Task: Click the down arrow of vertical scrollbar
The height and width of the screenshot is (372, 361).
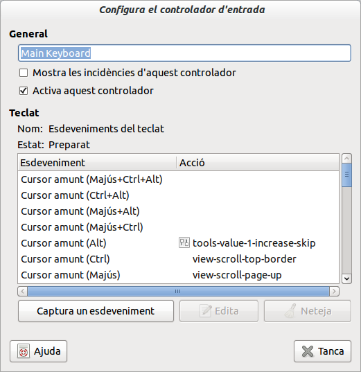Action: click(x=346, y=278)
